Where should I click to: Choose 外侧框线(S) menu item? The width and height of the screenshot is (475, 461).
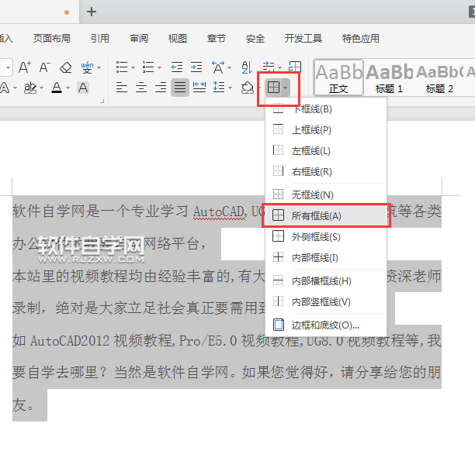pos(326,236)
